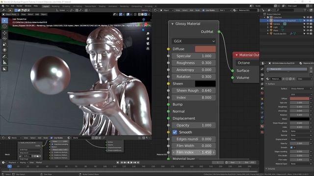Hide the Camera object via eye icon

(x=308, y=24)
